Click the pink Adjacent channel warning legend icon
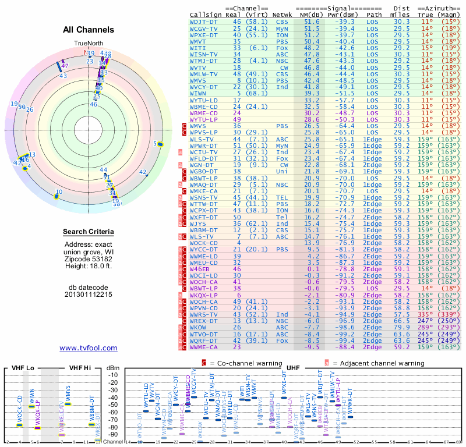Image resolution: width=466 pixels, height=447 pixels. click(327, 363)
